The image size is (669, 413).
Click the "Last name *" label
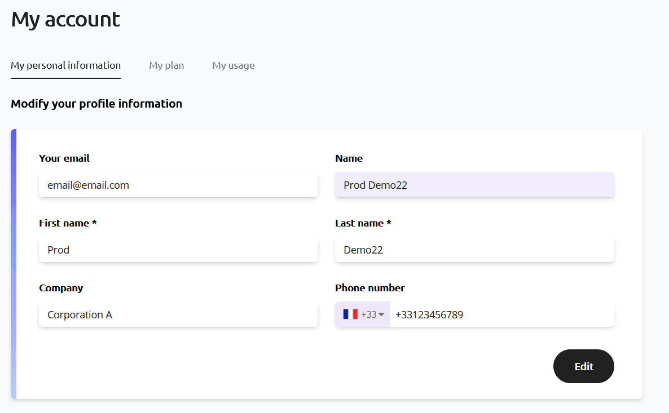coord(363,223)
